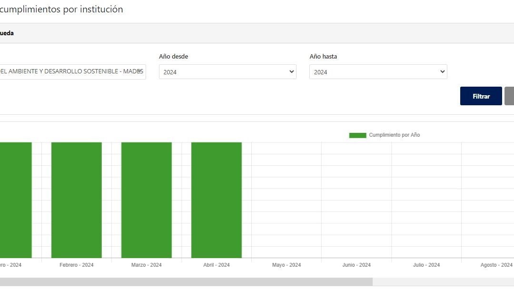Image resolution: width=514 pixels, height=291 pixels.
Task: Click the "cumplimientos por institución" page title
Action: (x=62, y=10)
